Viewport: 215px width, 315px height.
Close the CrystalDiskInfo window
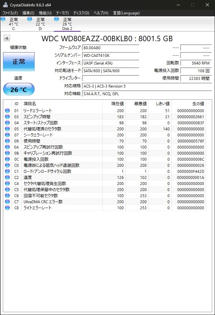click(207, 5)
